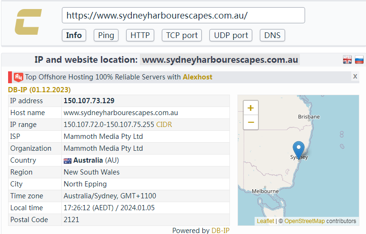Open the UDP port tab
This screenshot has width=366, height=234.
click(231, 35)
